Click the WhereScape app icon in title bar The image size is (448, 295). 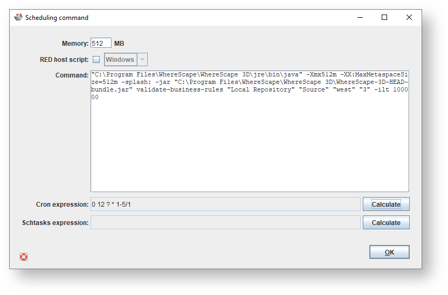pyautogui.click(x=18, y=17)
